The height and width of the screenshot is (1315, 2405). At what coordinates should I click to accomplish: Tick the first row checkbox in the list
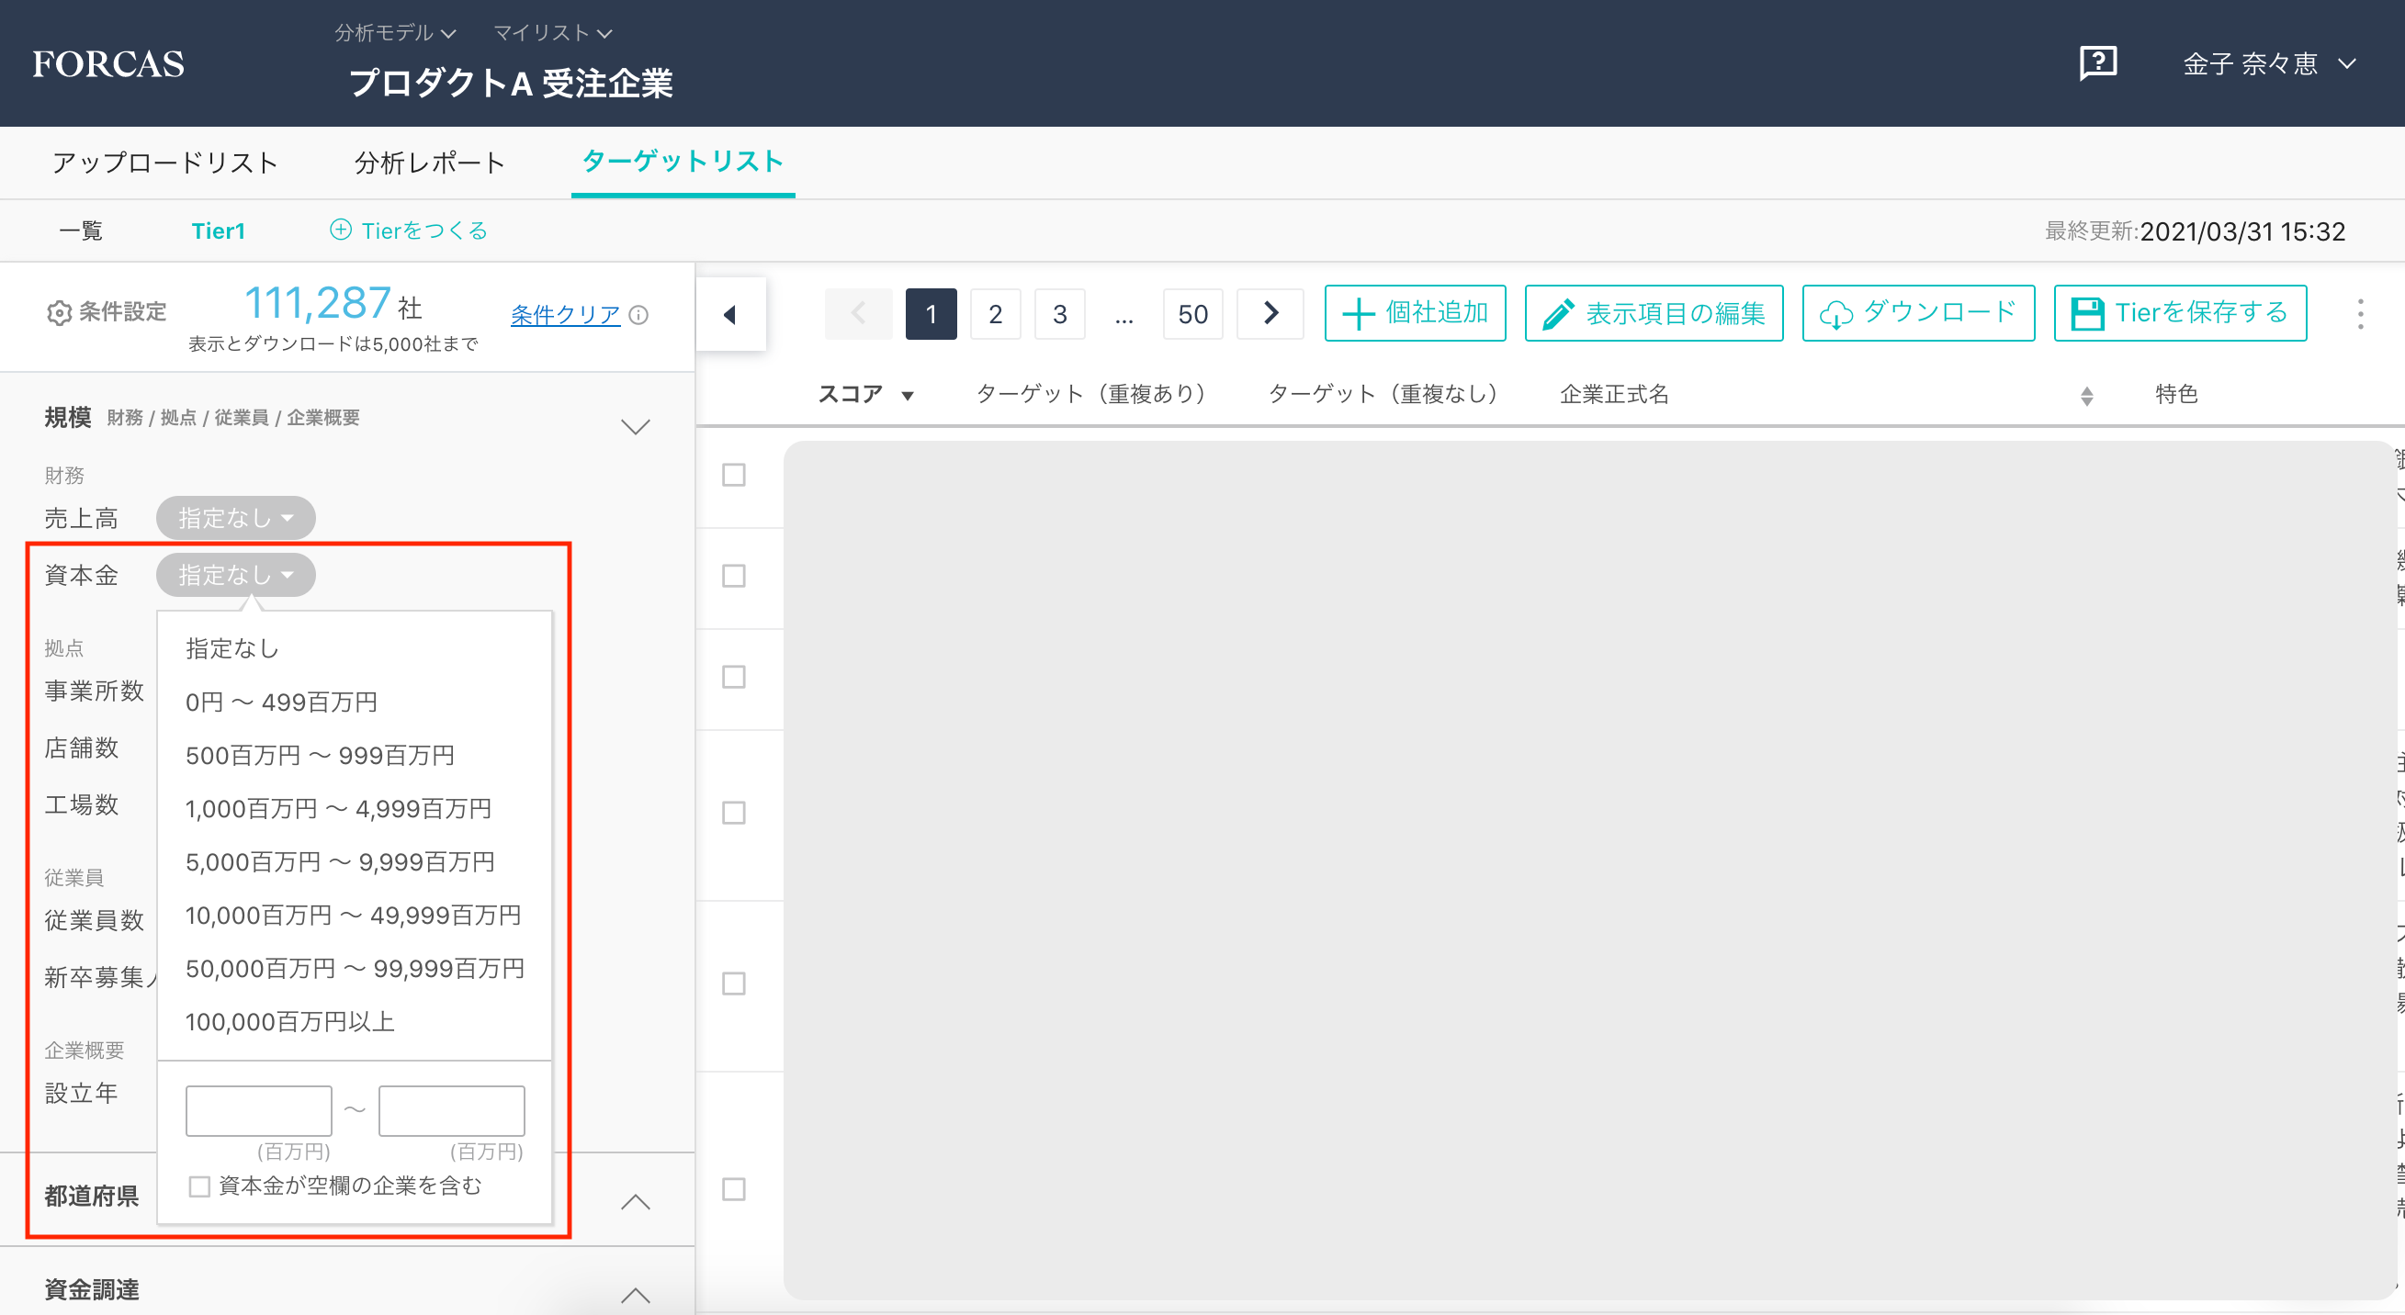click(734, 475)
